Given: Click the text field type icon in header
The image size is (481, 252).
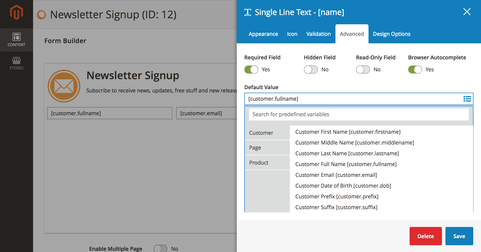Looking at the screenshot, I should pos(248,12).
